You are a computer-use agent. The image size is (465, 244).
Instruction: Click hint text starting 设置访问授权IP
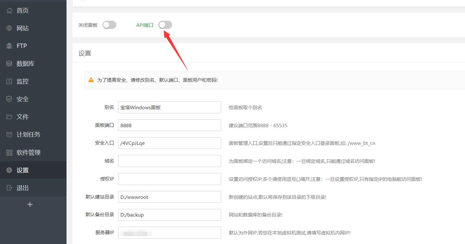click(325, 179)
